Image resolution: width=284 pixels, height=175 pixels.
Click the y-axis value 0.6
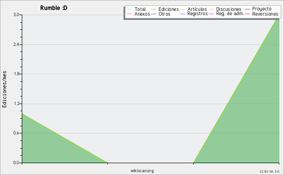(16, 133)
